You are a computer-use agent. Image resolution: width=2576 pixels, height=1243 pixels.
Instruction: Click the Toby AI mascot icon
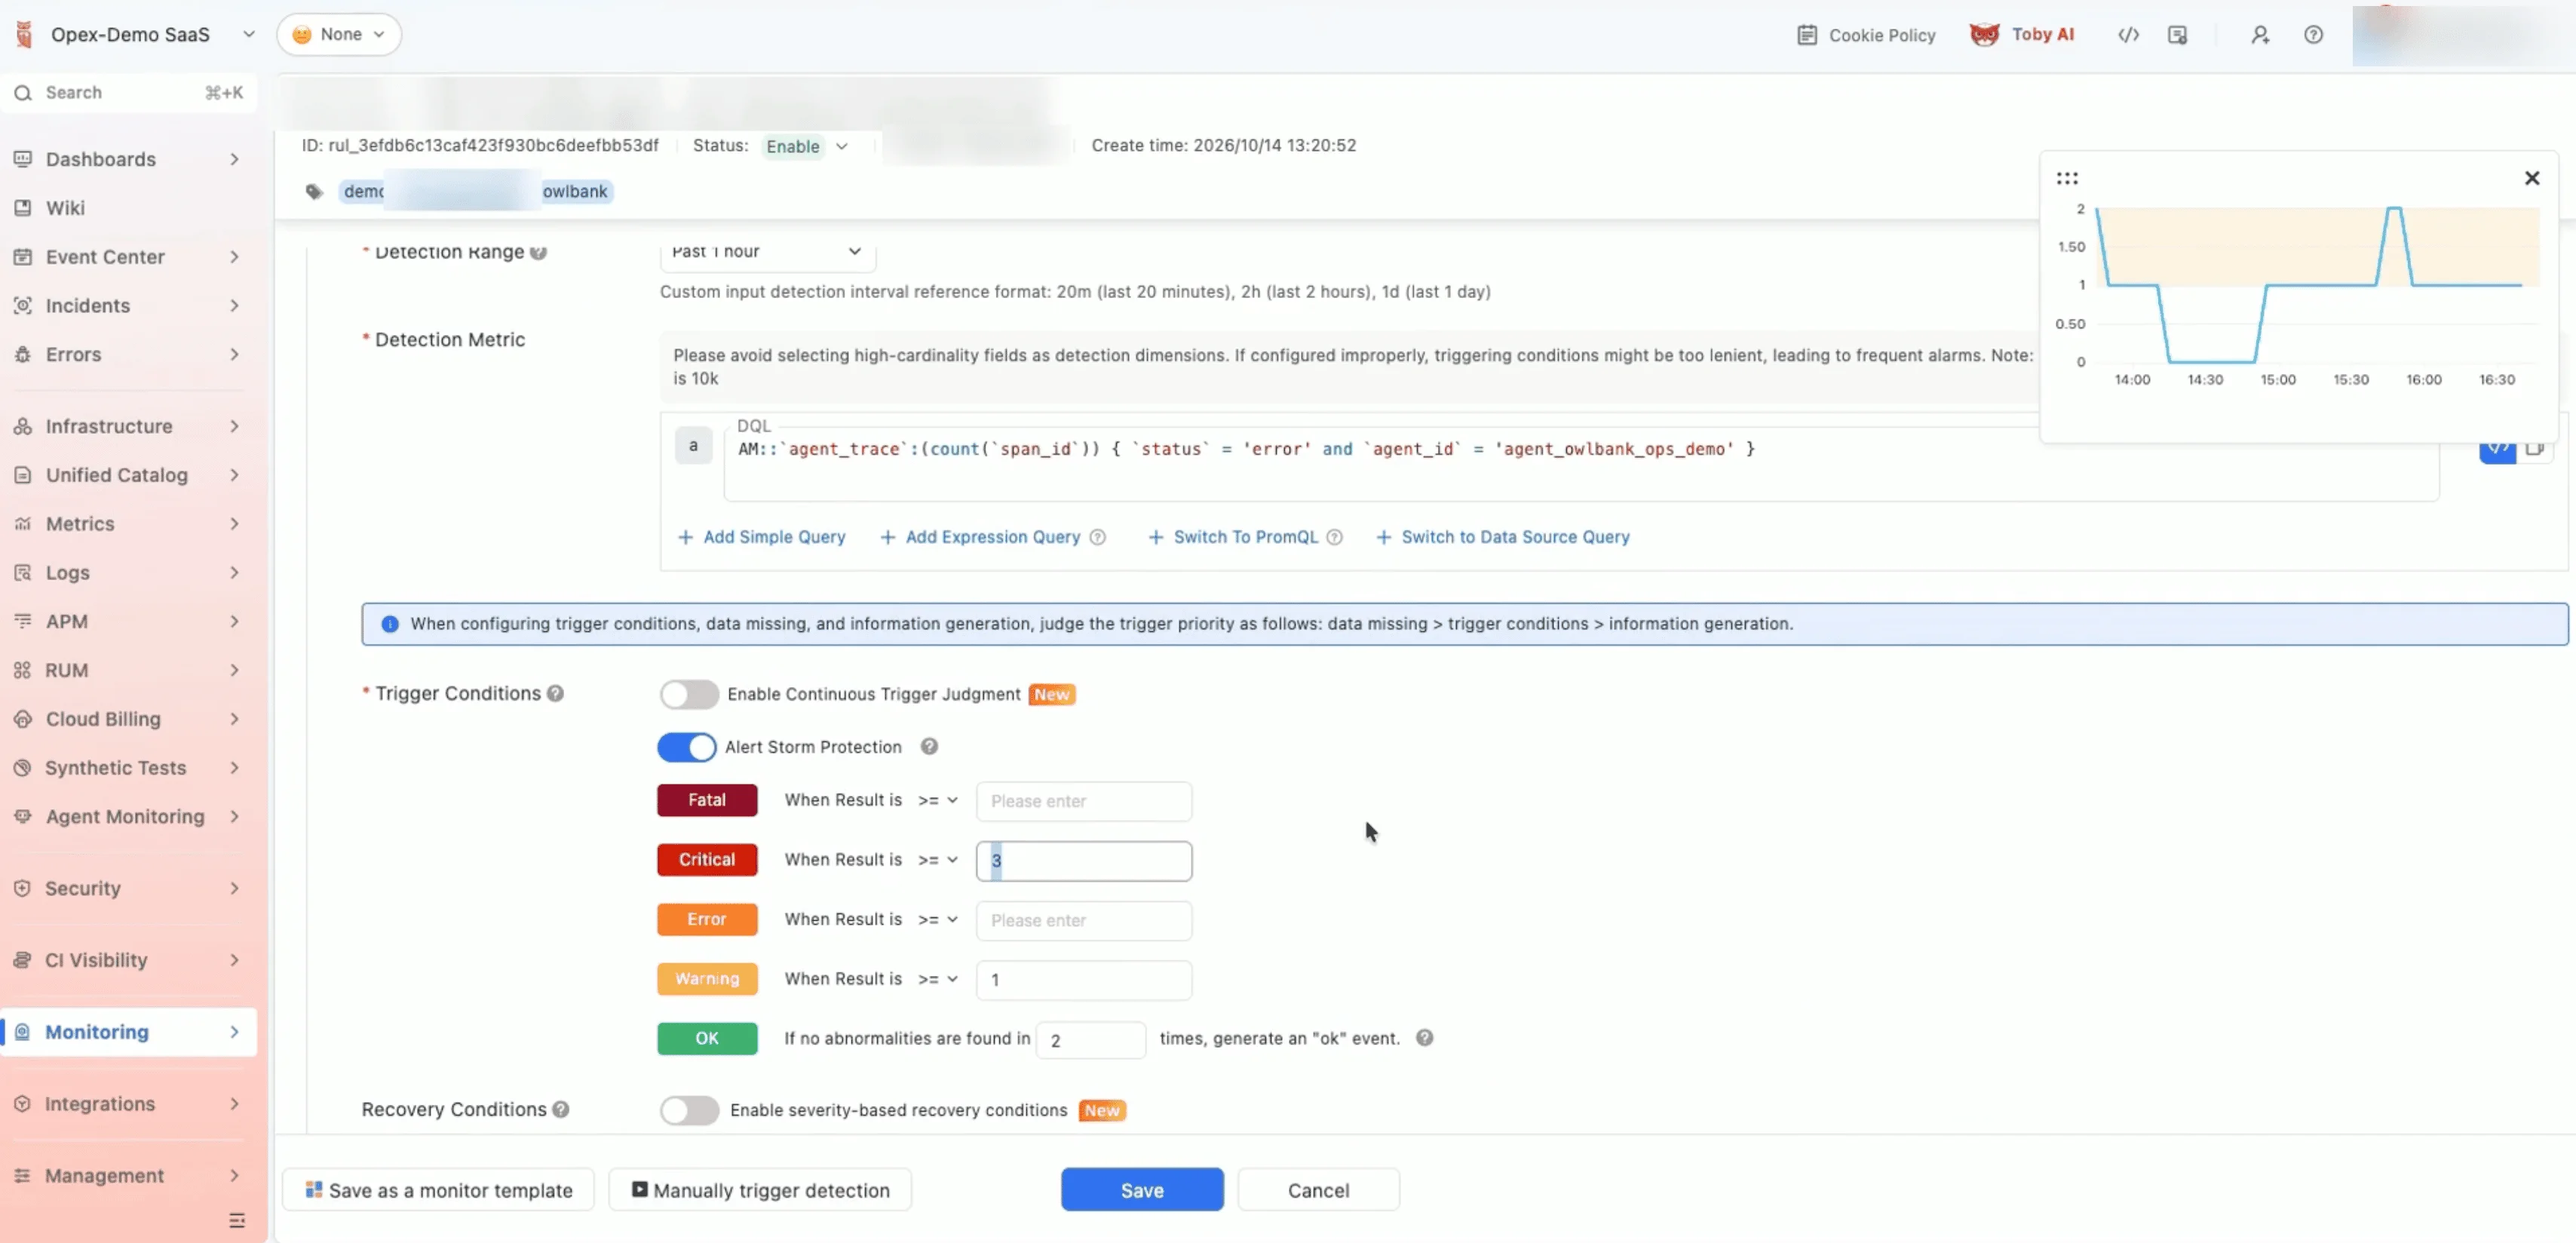point(1984,34)
